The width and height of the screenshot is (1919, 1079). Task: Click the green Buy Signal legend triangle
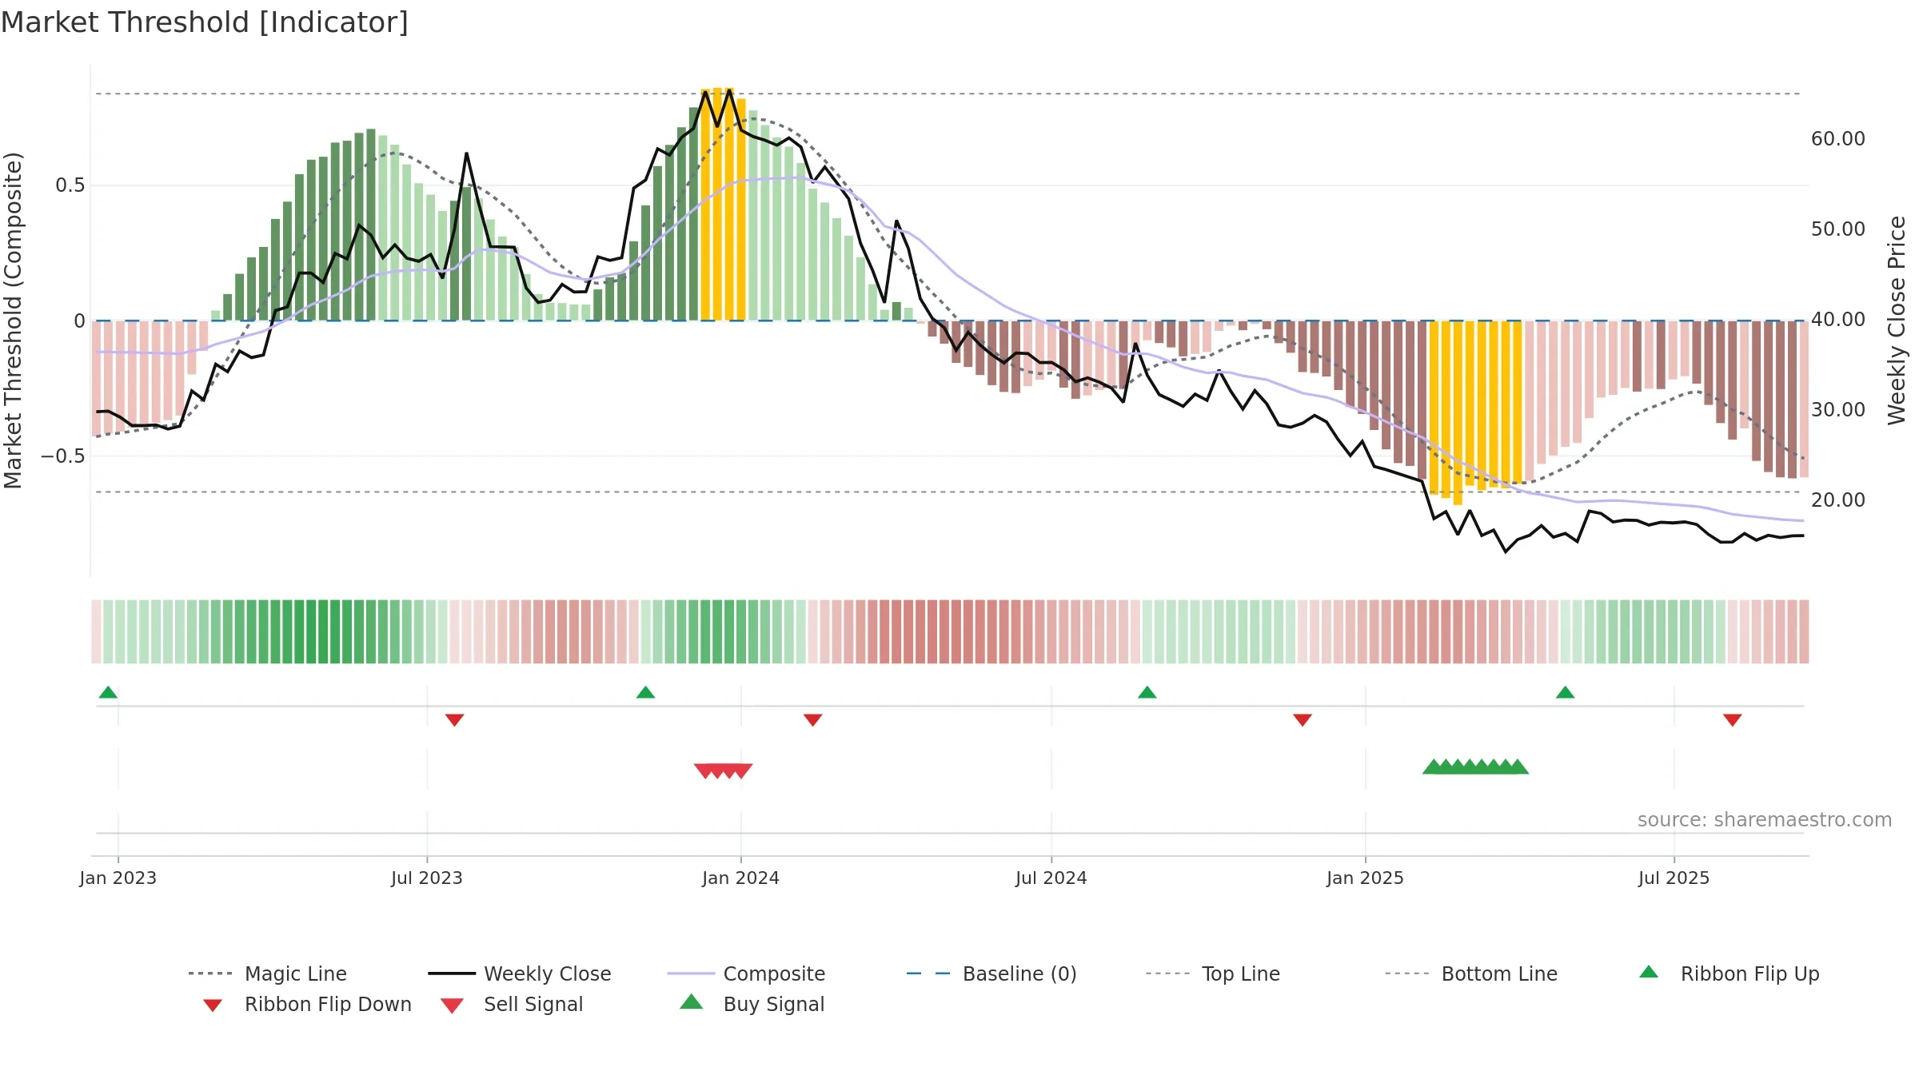[691, 1001]
